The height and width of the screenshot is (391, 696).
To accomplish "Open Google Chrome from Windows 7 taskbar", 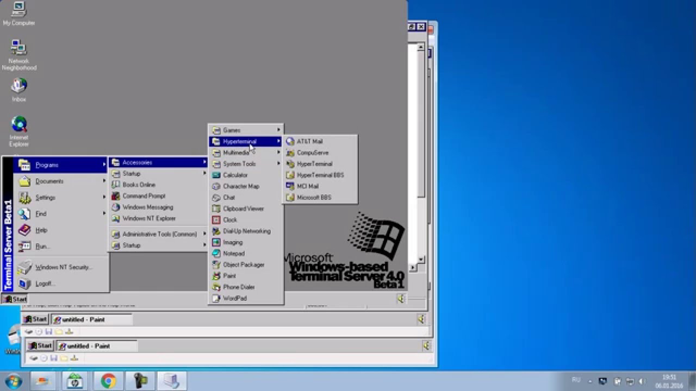I will point(108,381).
